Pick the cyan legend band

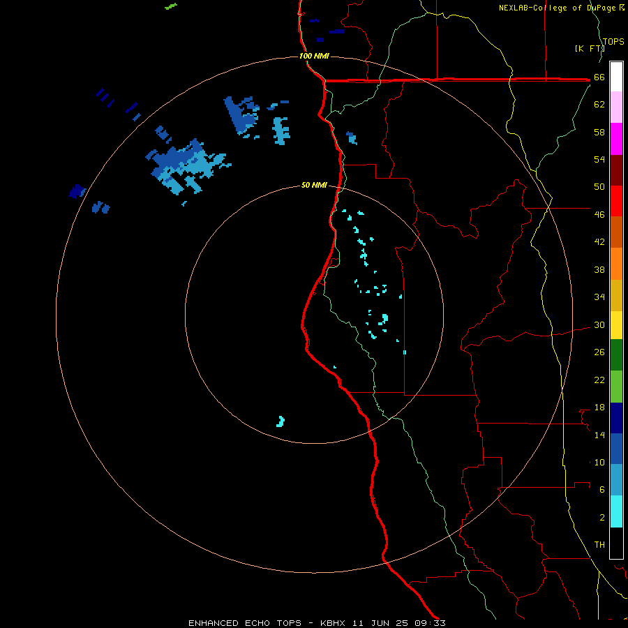click(x=616, y=511)
